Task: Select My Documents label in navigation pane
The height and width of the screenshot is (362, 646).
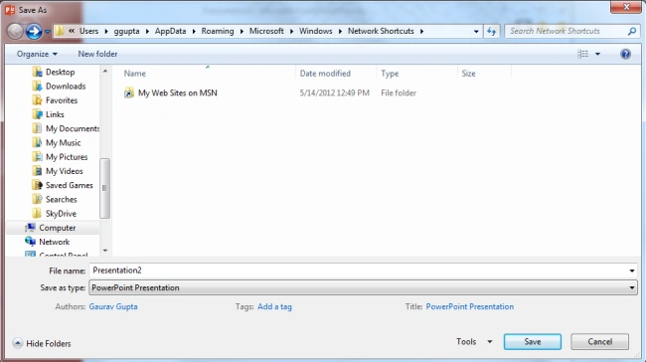Action: pos(73,128)
